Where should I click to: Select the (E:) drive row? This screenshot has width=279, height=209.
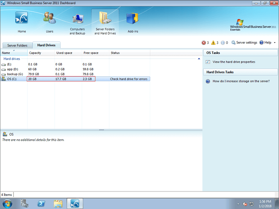coord(75,64)
